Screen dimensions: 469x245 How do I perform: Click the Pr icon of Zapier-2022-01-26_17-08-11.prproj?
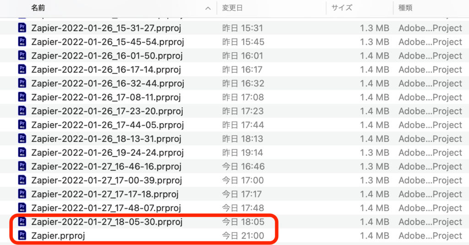tap(22, 97)
